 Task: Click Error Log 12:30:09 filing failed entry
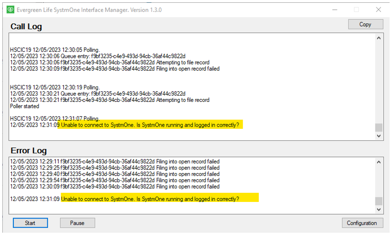115,187
